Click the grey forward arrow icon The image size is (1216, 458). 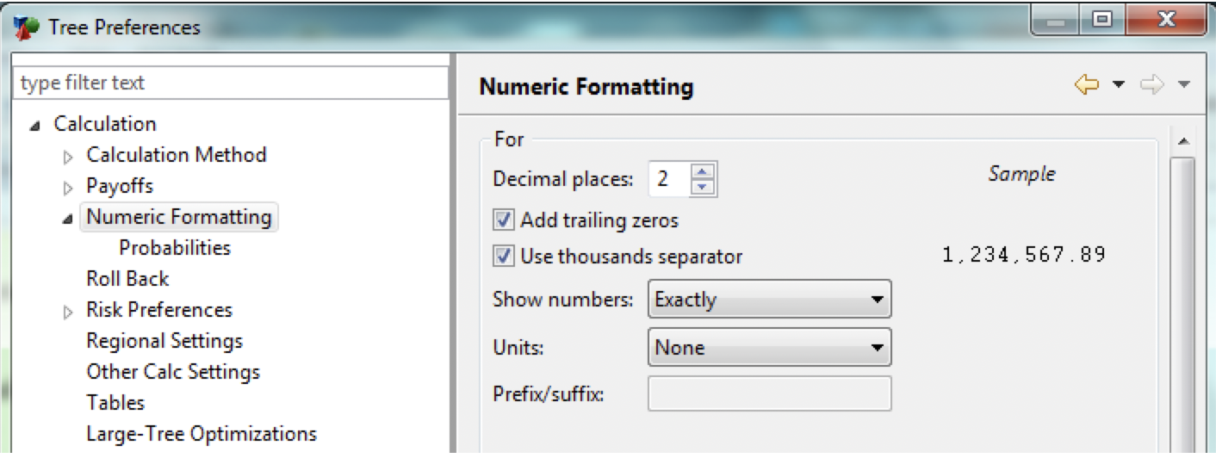tap(1151, 85)
